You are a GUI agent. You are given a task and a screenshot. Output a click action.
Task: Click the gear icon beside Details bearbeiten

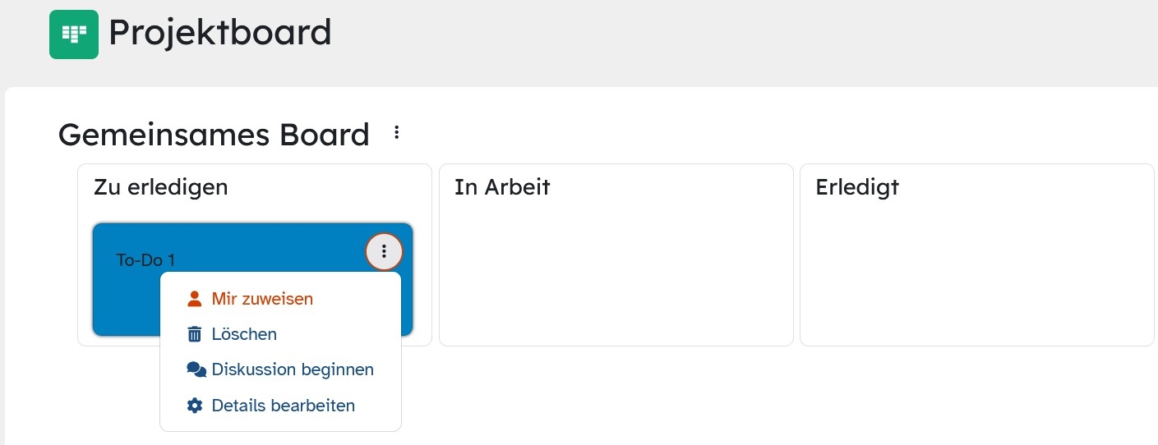[x=195, y=406]
